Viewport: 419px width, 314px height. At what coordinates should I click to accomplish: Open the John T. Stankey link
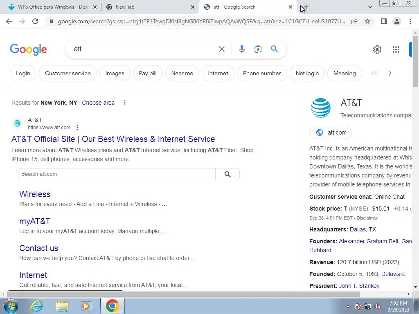tap(359, 286)
